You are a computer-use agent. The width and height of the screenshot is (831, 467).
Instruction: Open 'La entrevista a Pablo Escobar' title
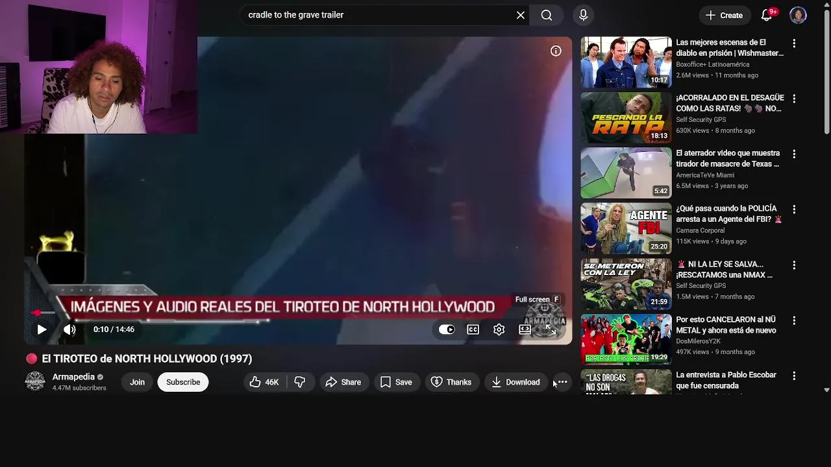[726, 380]
